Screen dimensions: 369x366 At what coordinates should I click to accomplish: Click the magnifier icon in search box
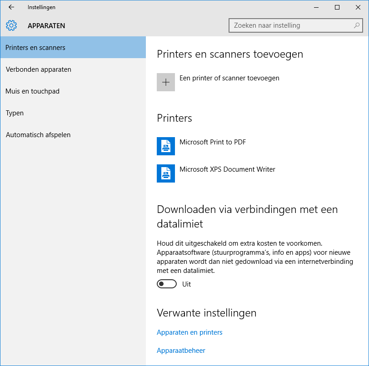[357, 25]
